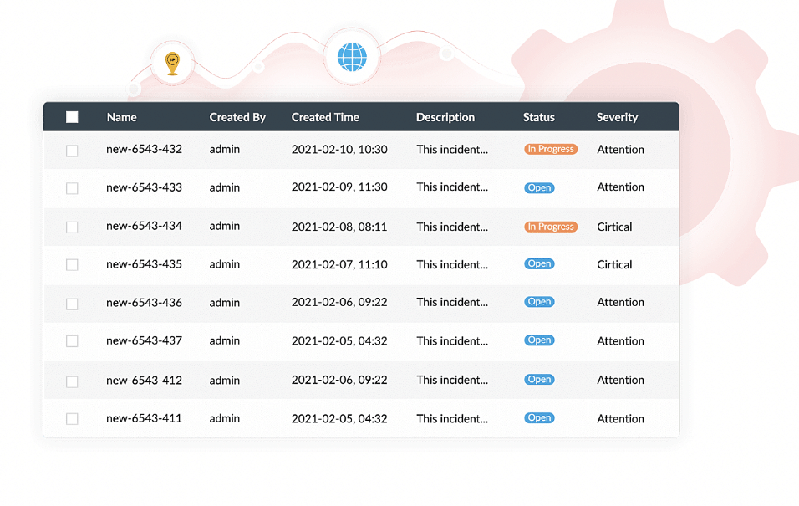Check the box for new-6543-435
This screenshot has width=799, height=506.
pyautogui.click(x=72, y=265)
